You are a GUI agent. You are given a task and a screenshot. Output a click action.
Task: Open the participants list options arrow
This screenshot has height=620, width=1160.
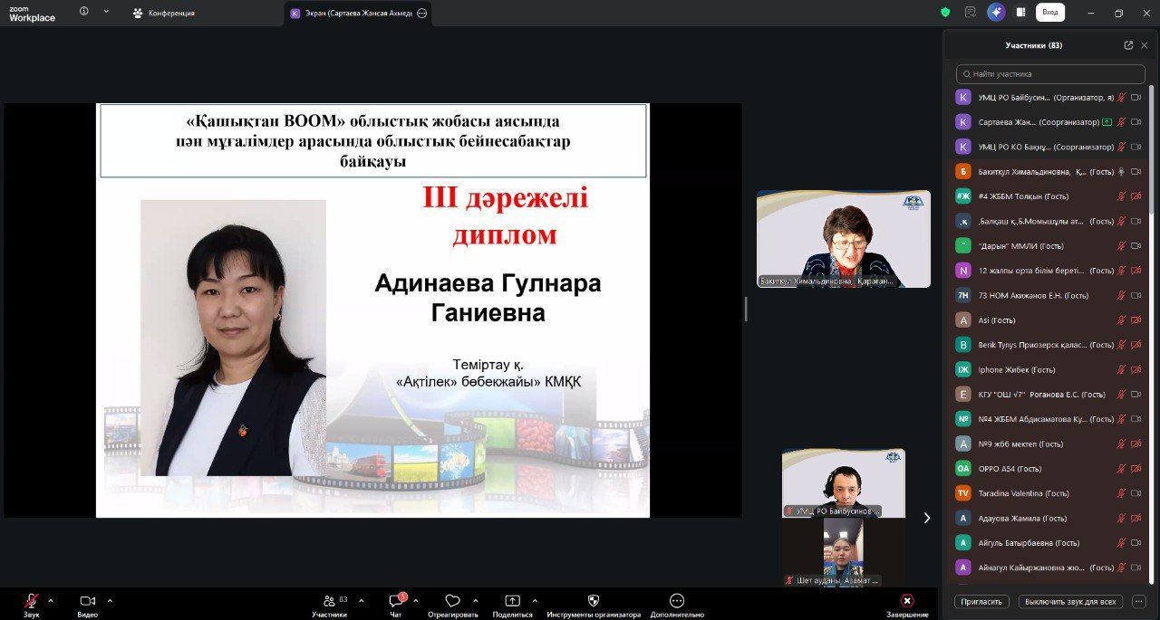pos(361,600)
